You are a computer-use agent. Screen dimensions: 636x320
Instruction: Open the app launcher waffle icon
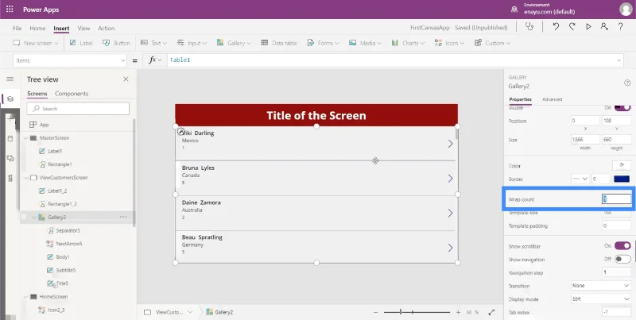(10, 10)
